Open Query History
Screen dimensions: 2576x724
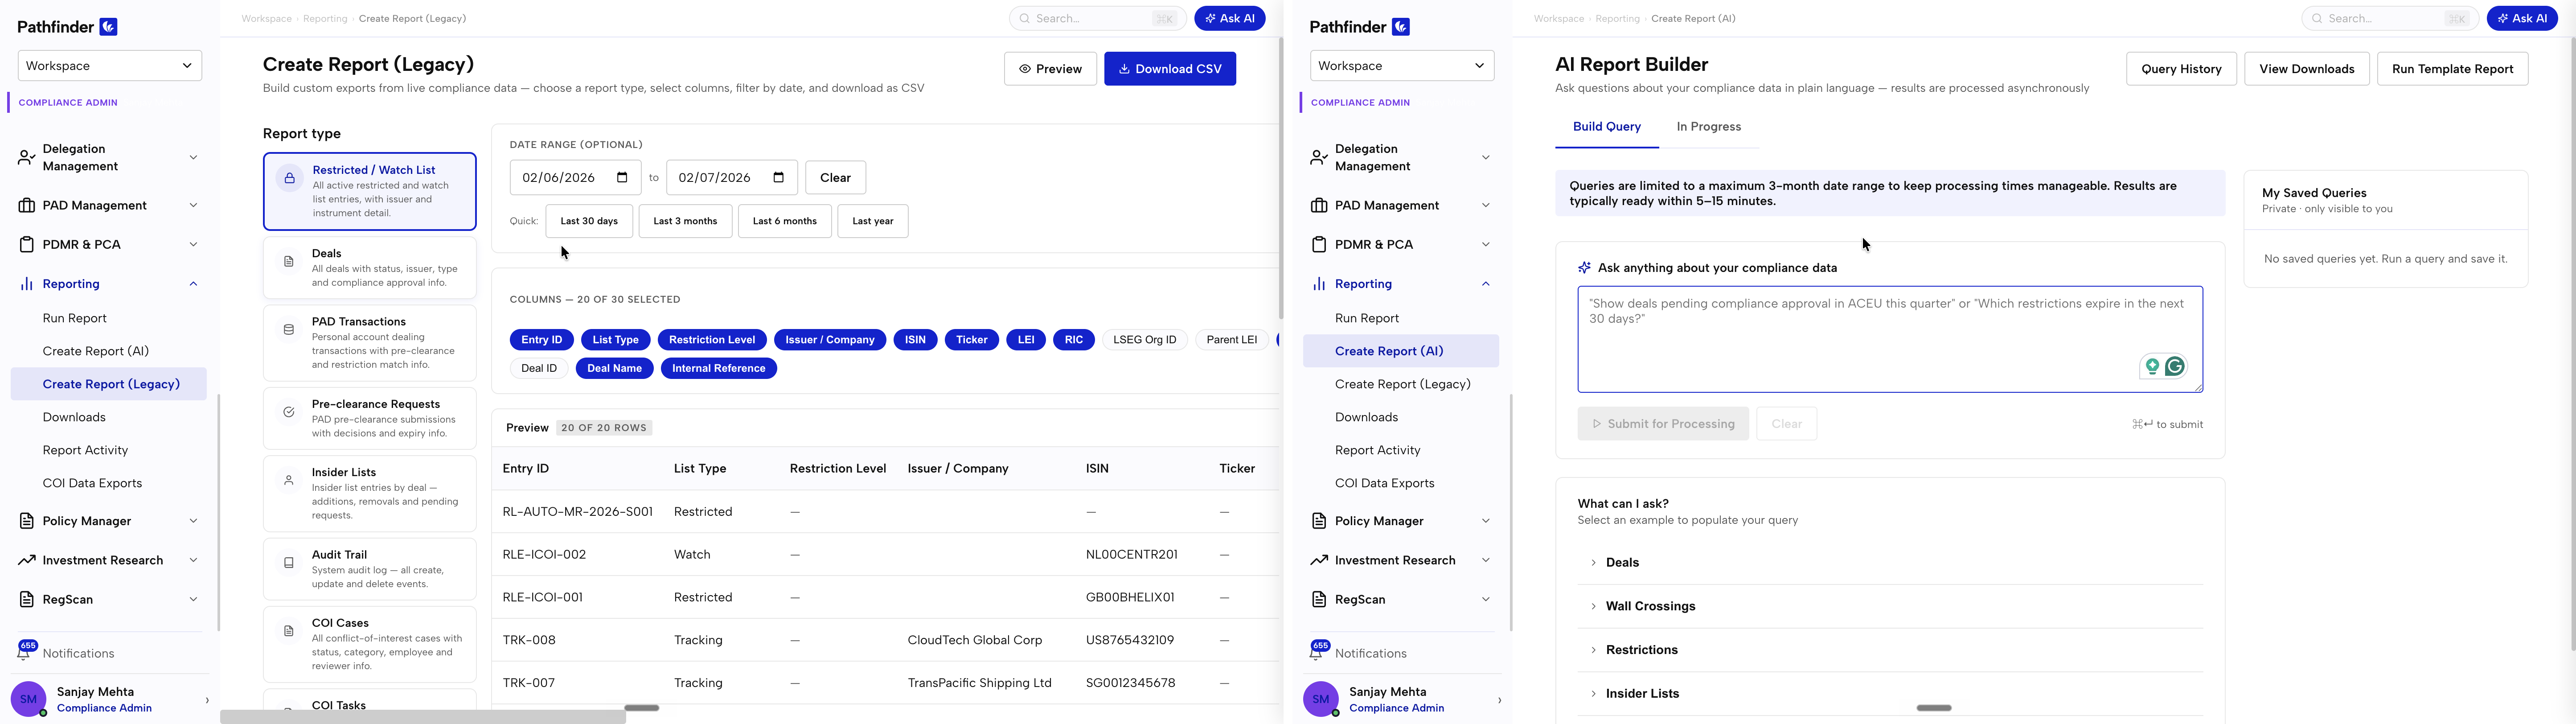click(x=2181, y=69)
